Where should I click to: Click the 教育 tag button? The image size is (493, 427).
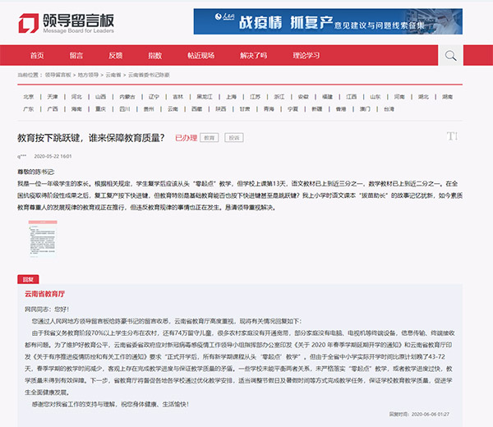pos(209,138)
